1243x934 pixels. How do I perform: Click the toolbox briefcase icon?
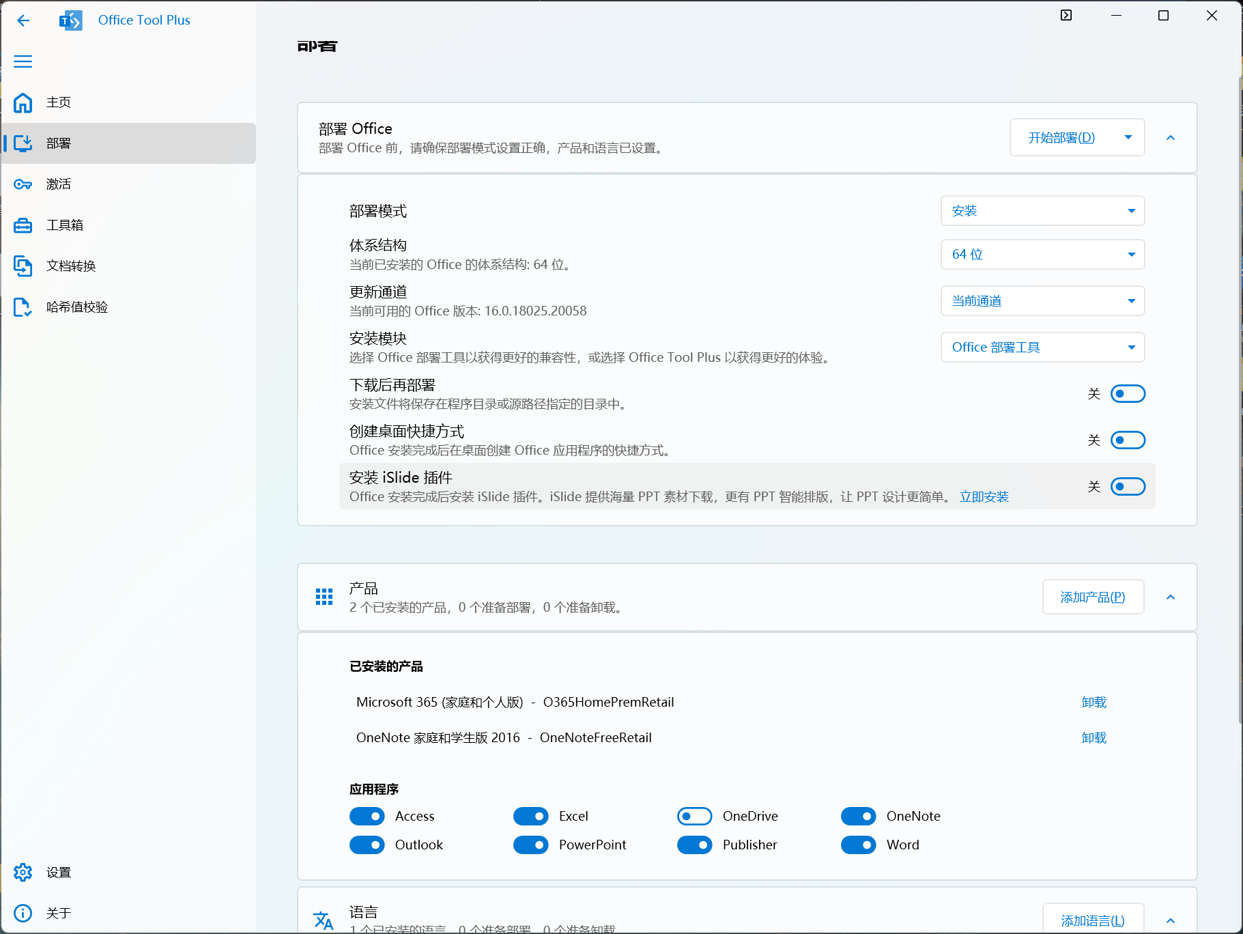[x=23, y=225]
